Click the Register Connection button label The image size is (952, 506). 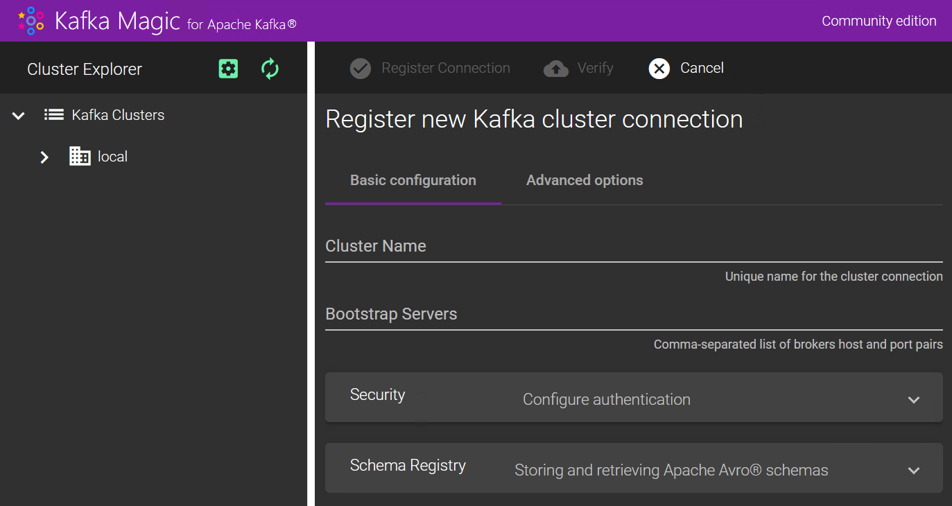pos(446,68)
